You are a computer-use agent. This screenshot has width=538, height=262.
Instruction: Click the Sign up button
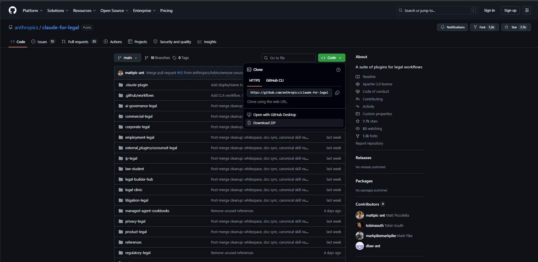coord(510,10)
